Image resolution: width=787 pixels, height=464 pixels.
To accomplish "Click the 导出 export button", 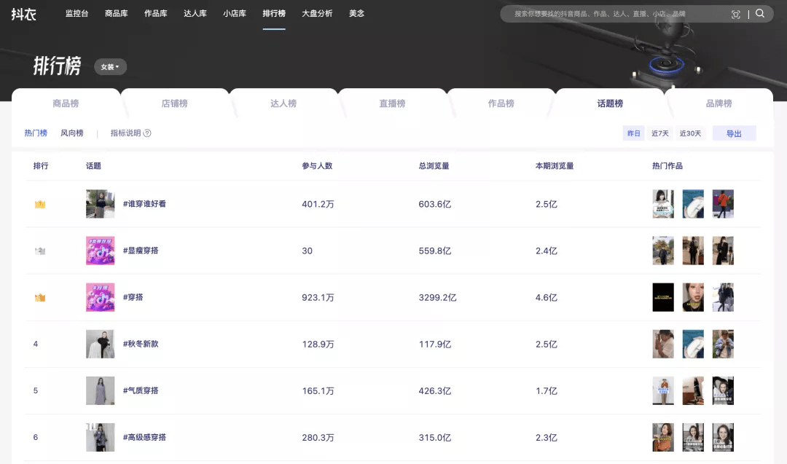I will click(x=734, y=133).
